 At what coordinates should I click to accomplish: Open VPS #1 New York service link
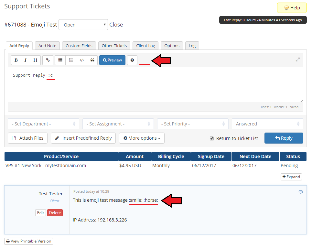tap(46, 166)
